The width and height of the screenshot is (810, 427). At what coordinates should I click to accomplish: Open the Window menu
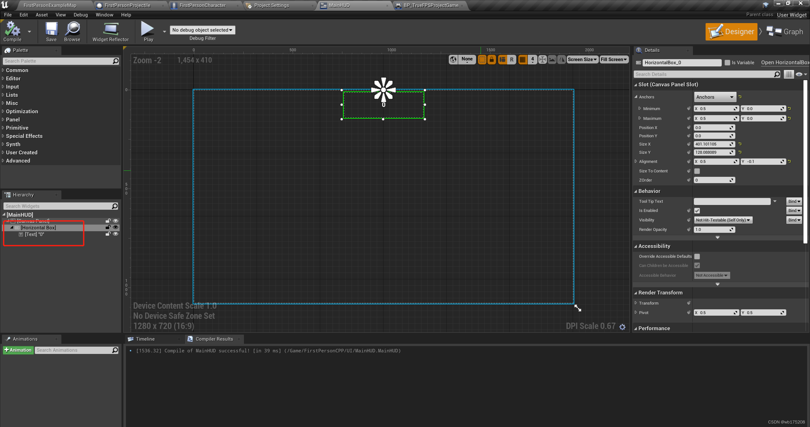[x=104, y=15]
